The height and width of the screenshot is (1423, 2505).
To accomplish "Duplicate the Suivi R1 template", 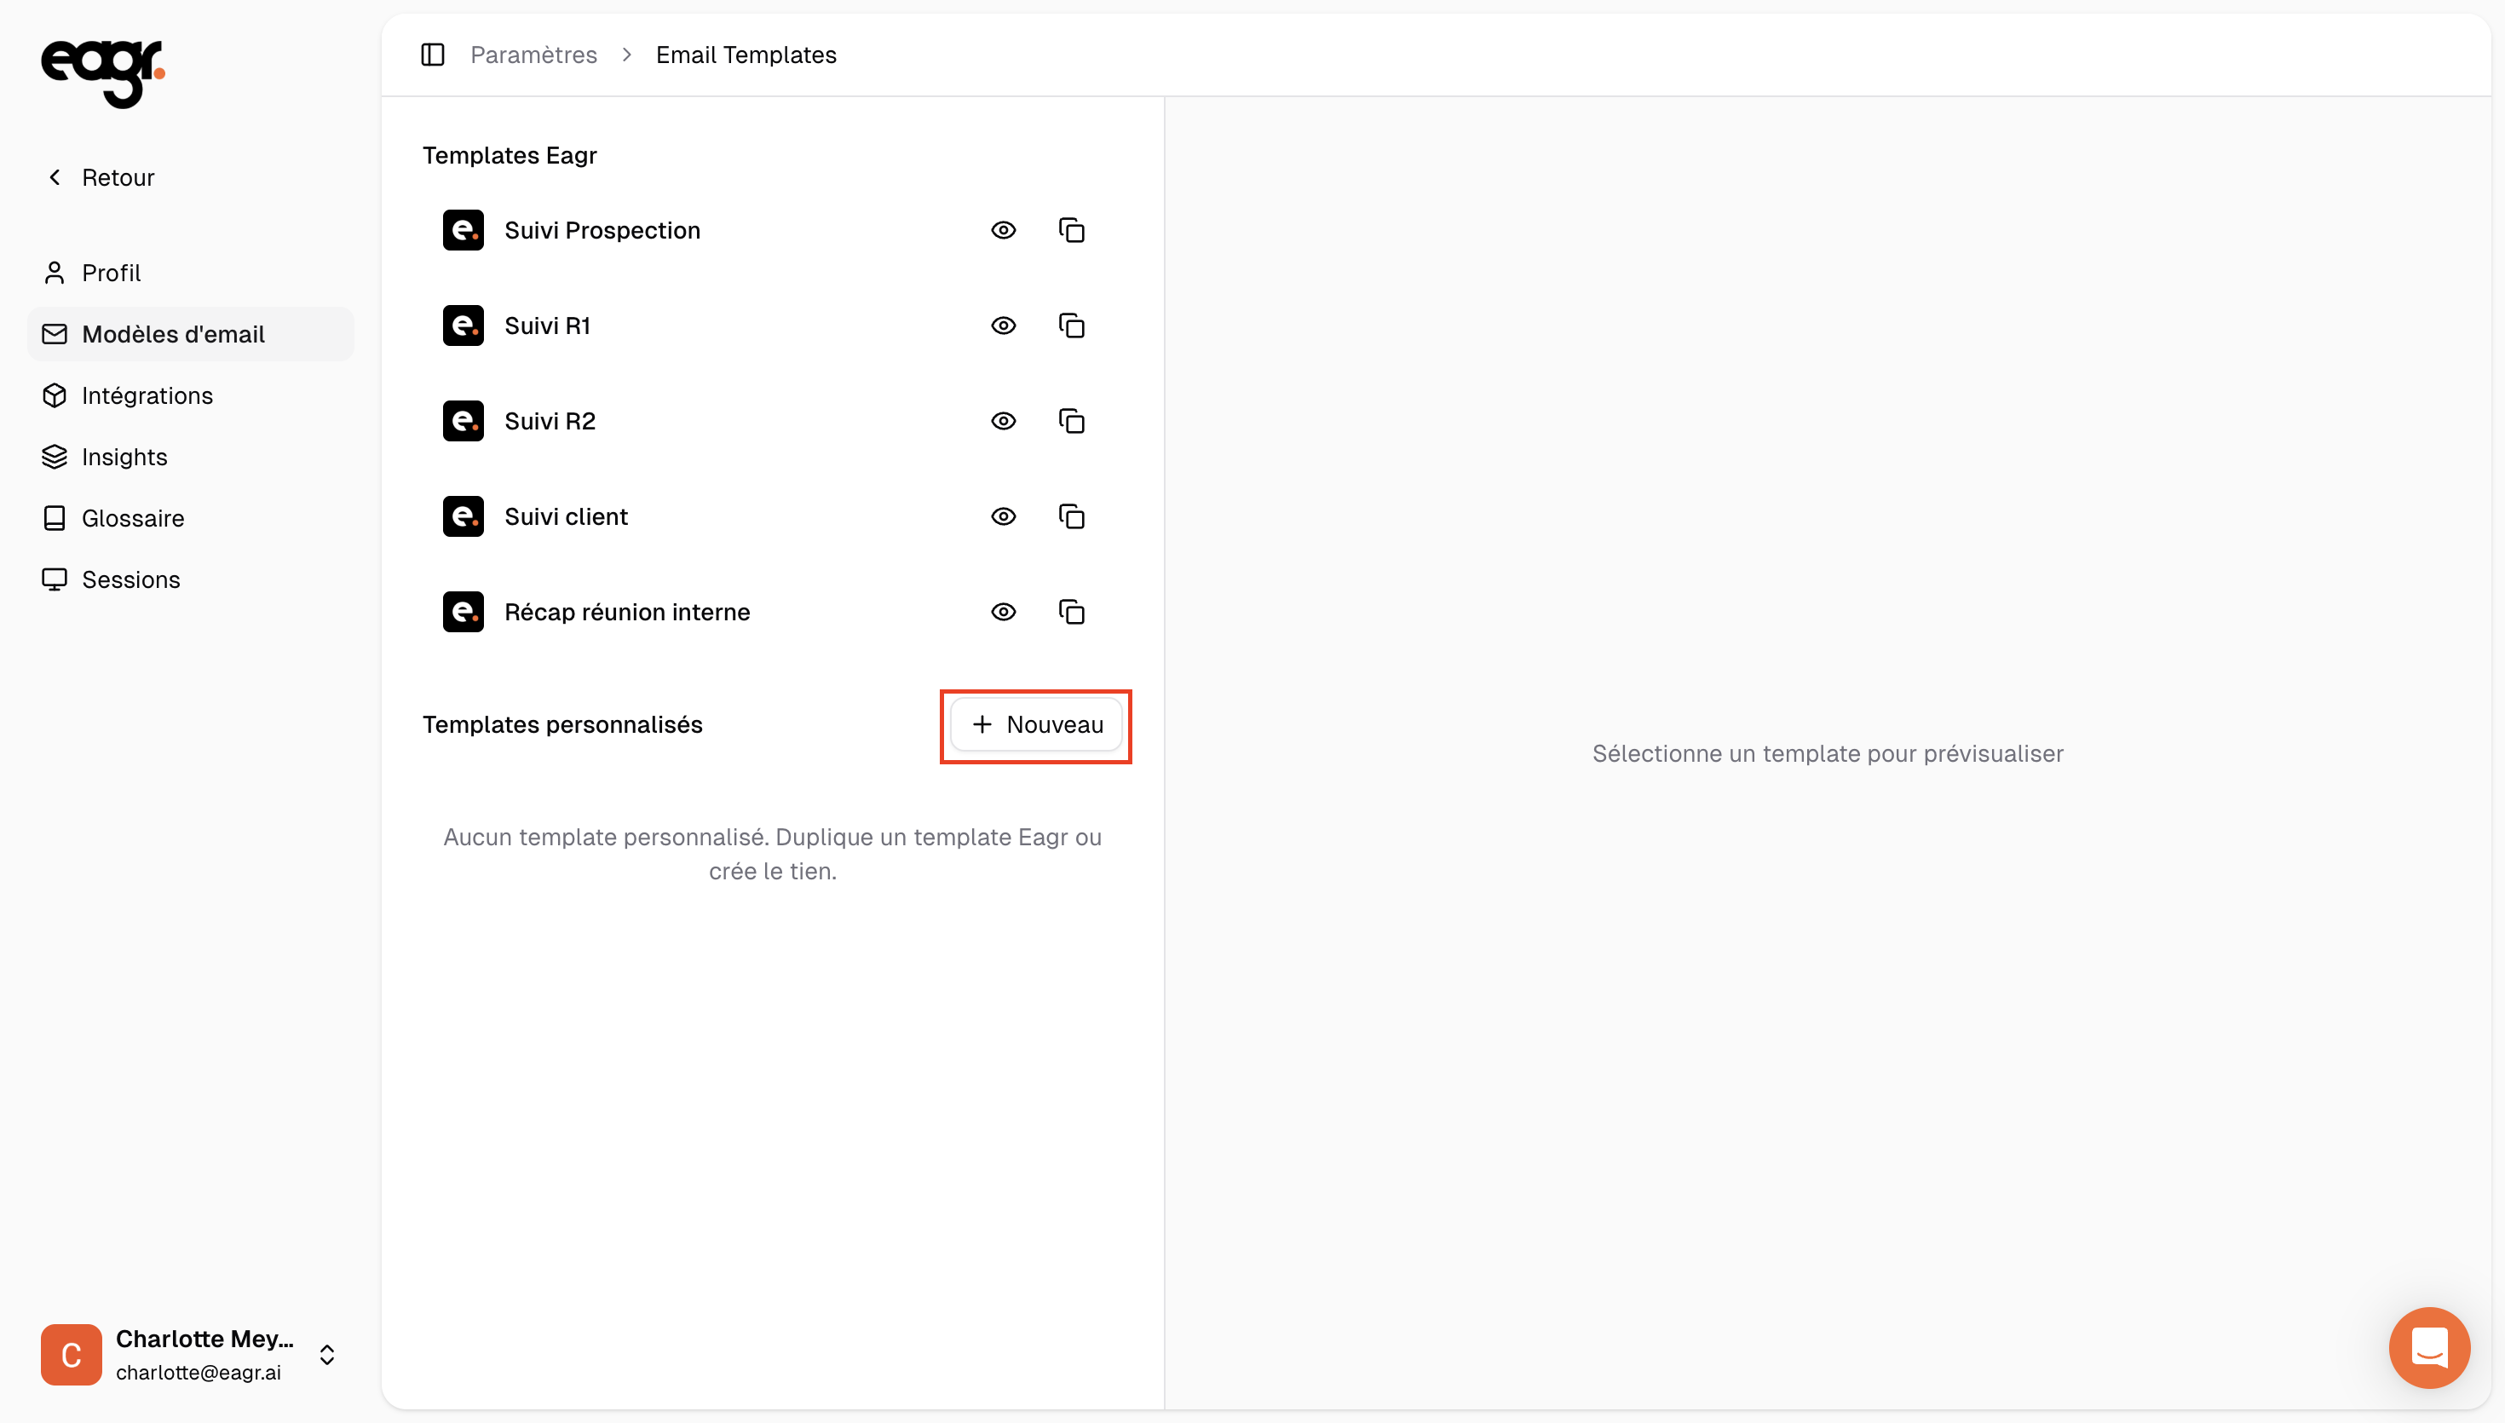I will 1072,326.
